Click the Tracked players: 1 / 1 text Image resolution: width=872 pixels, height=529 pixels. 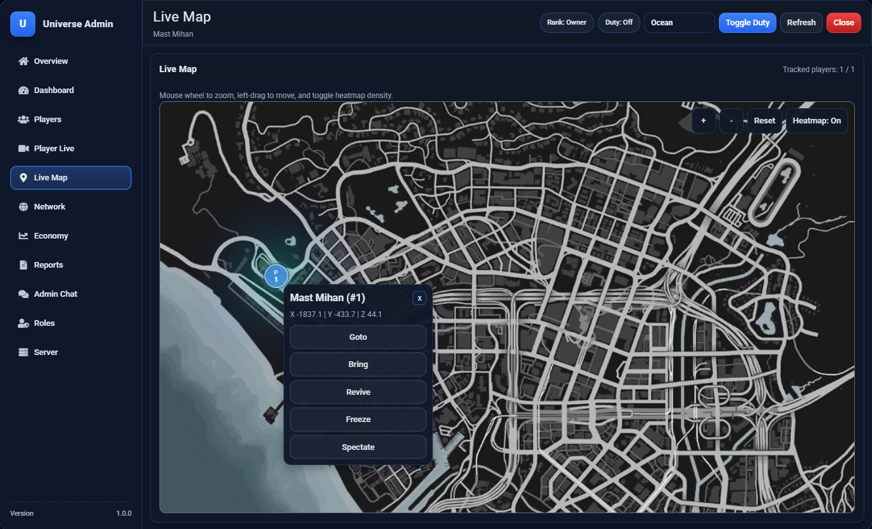point(818,70)
